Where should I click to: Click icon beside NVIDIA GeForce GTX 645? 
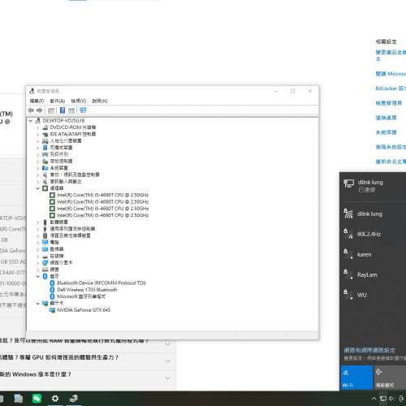pyautogui.click(x=52, y=310)
